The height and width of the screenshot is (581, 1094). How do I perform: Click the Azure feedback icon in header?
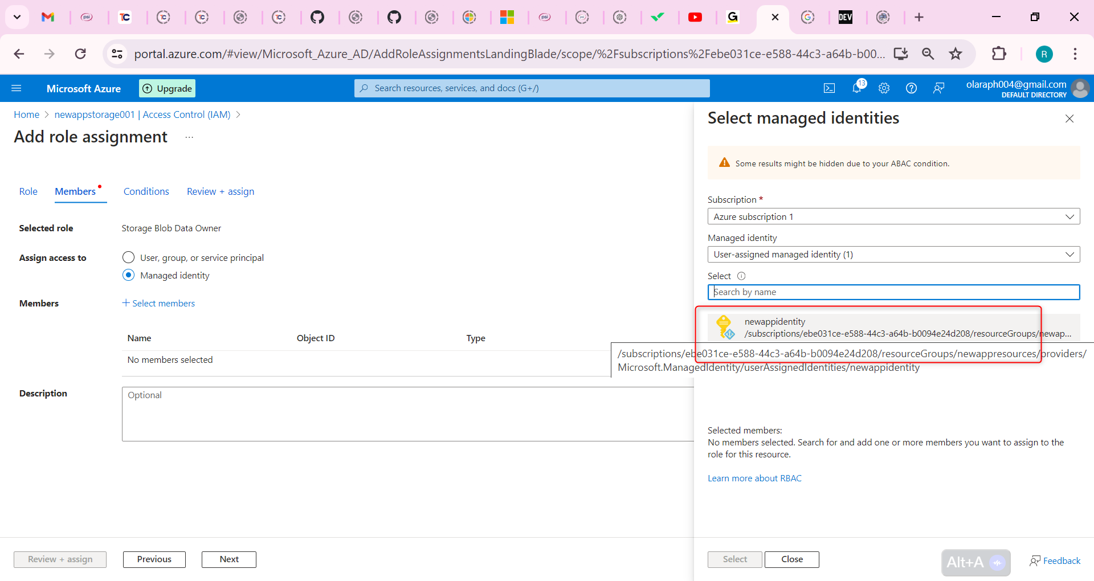tap(939, 88)
